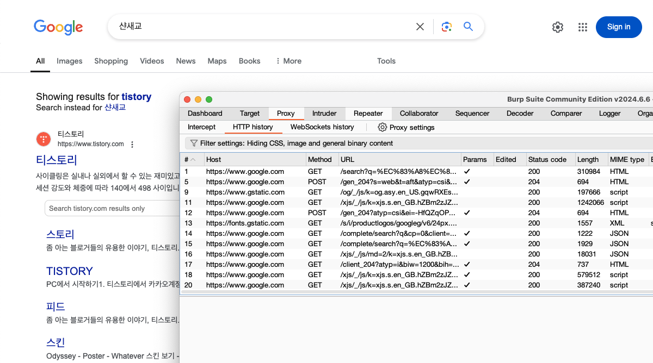Switch to Images search tab

(x=70, y=61)
